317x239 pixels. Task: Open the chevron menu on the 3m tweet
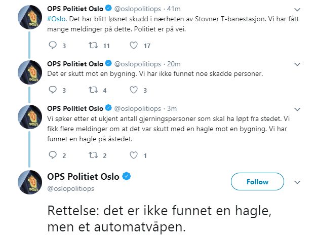point(298,108)
